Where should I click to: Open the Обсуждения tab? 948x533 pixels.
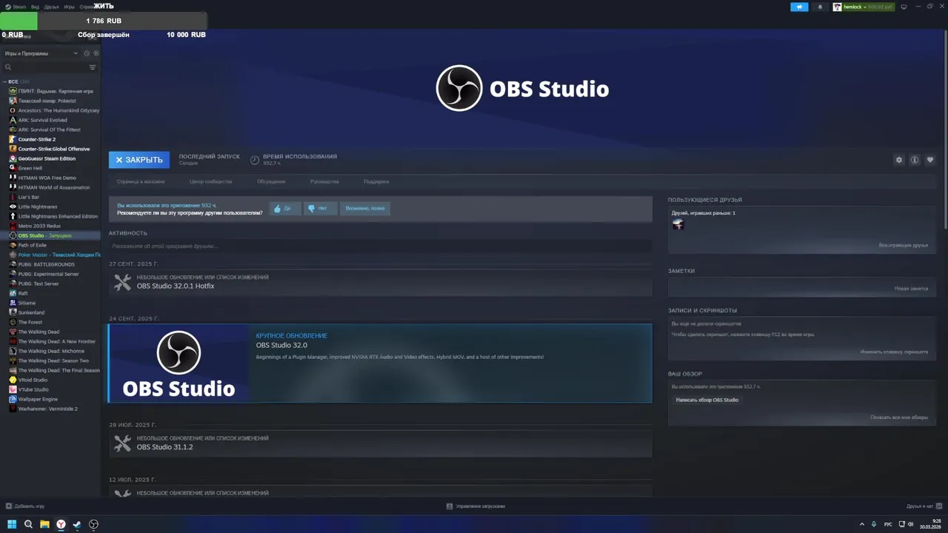tap(271, 181)
